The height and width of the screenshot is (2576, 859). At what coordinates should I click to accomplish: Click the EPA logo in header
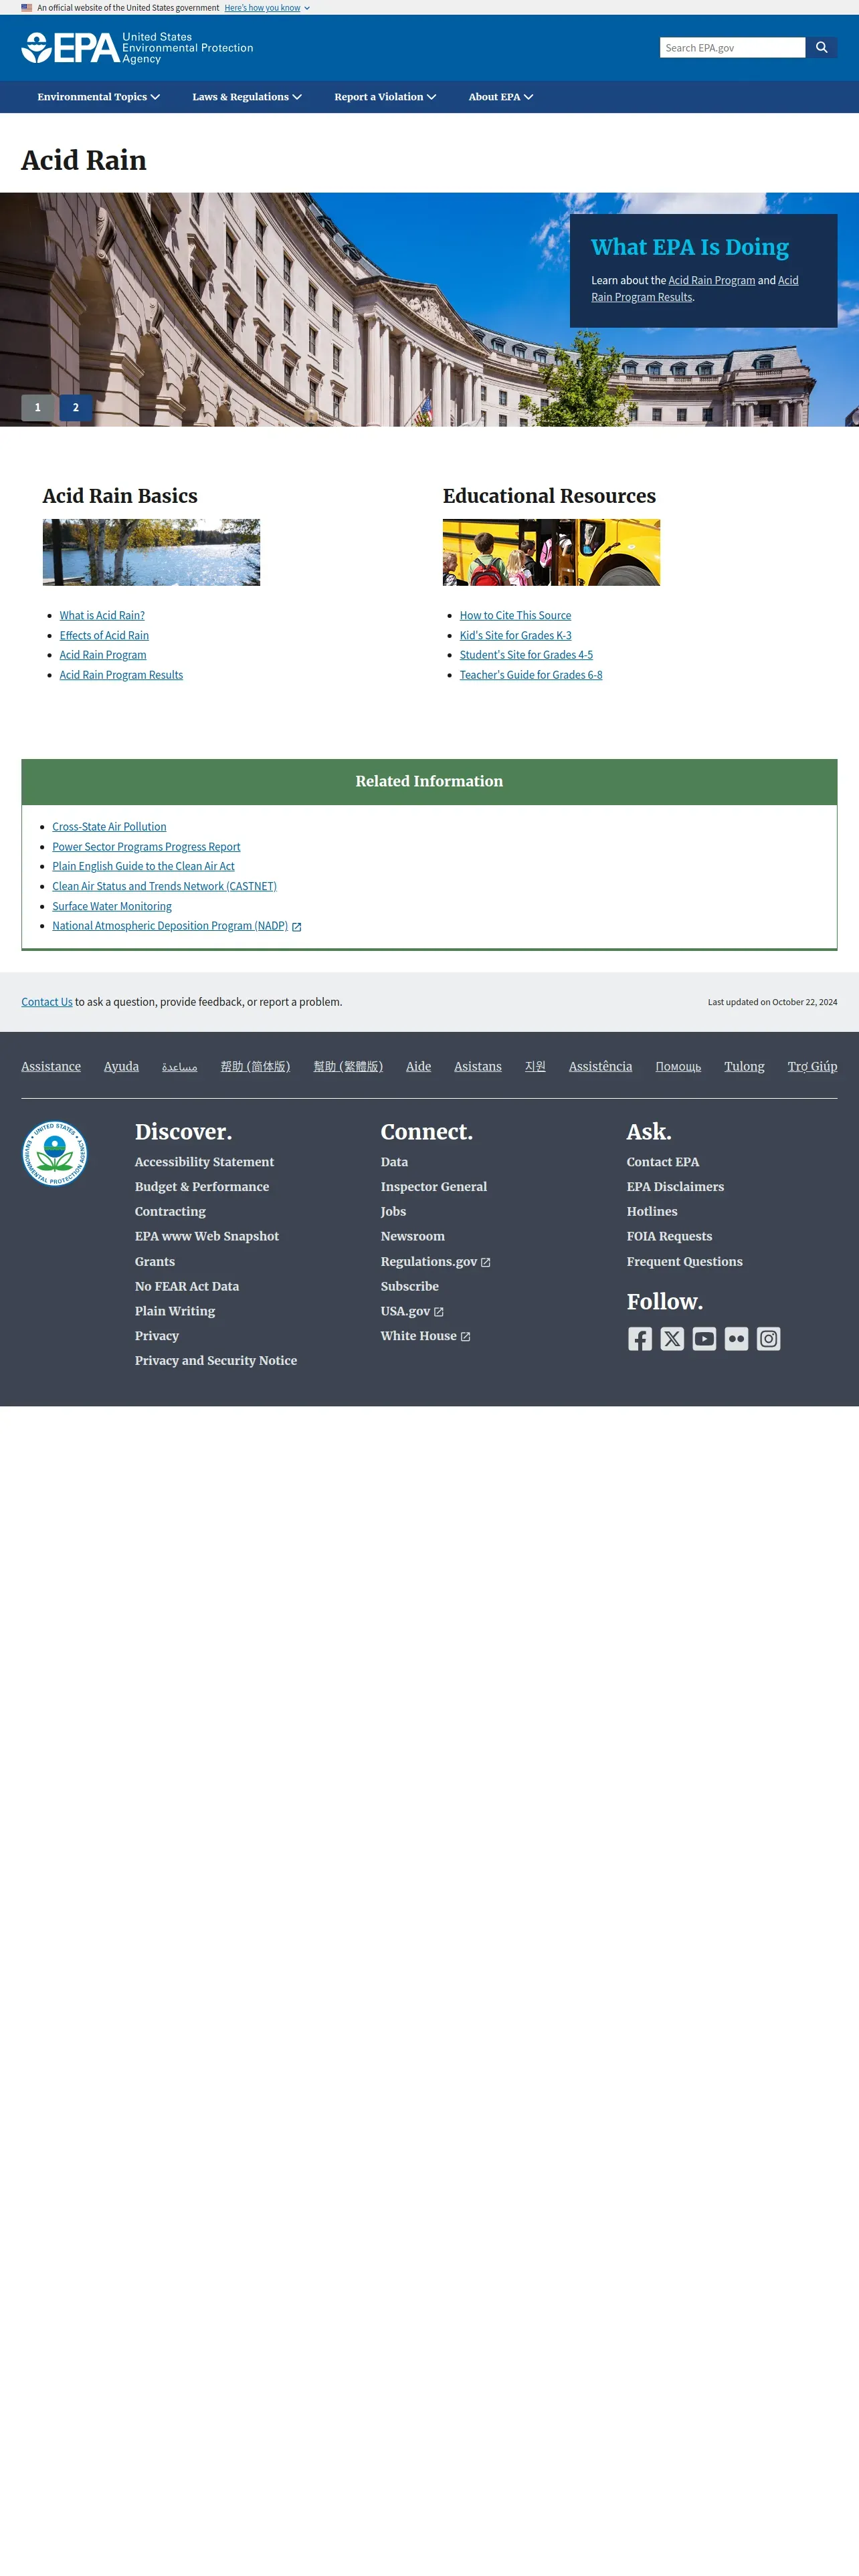coord(137,48)
